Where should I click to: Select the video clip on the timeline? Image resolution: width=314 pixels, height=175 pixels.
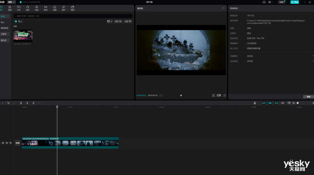coord(70,143)
